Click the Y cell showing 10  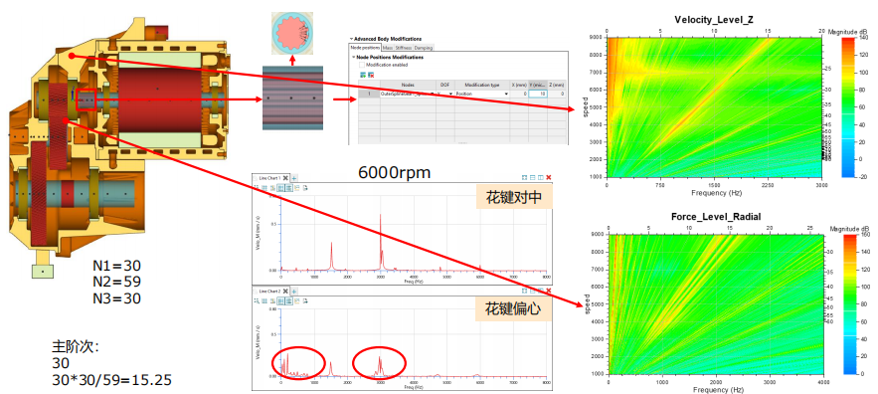538,94
